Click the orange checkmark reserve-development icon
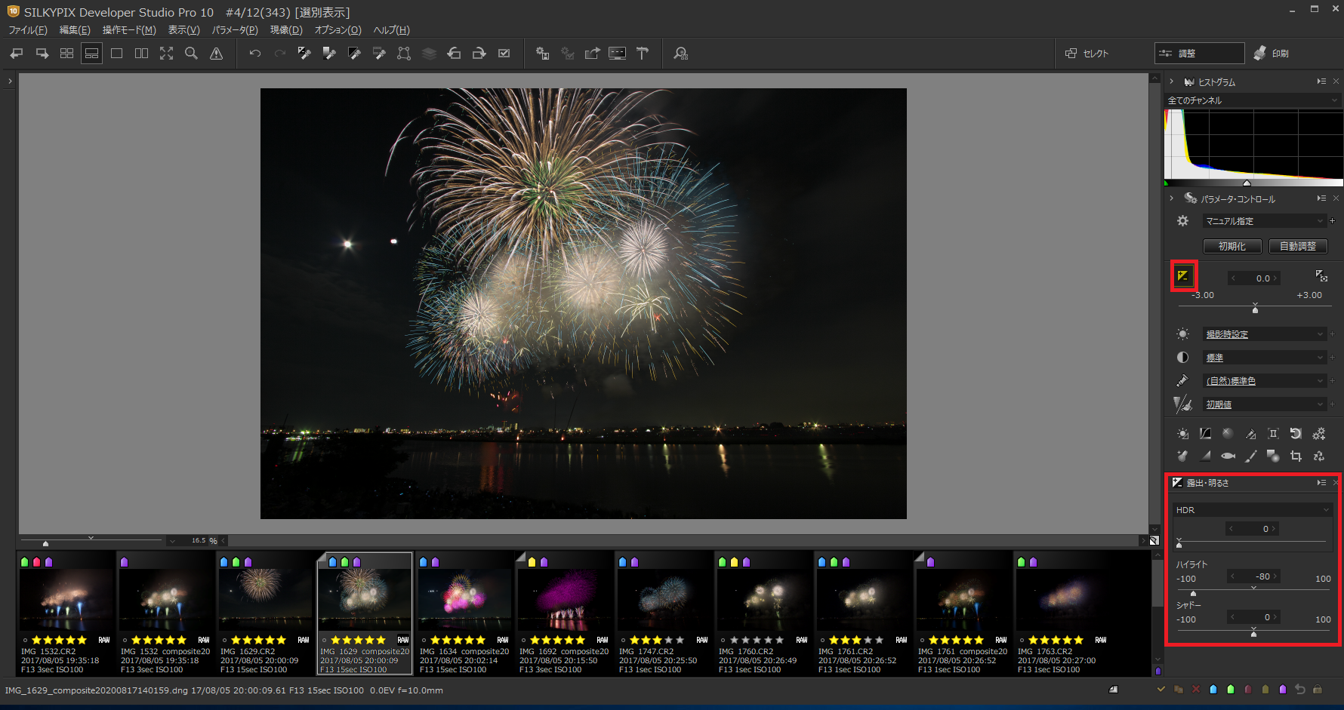 tap(1161, 690)
